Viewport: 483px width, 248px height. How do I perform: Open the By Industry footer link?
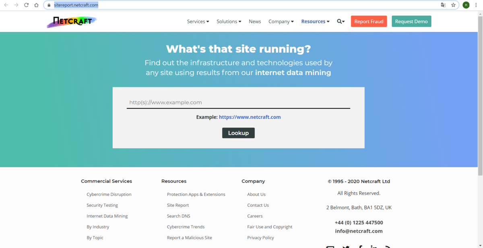pos(98,227)
